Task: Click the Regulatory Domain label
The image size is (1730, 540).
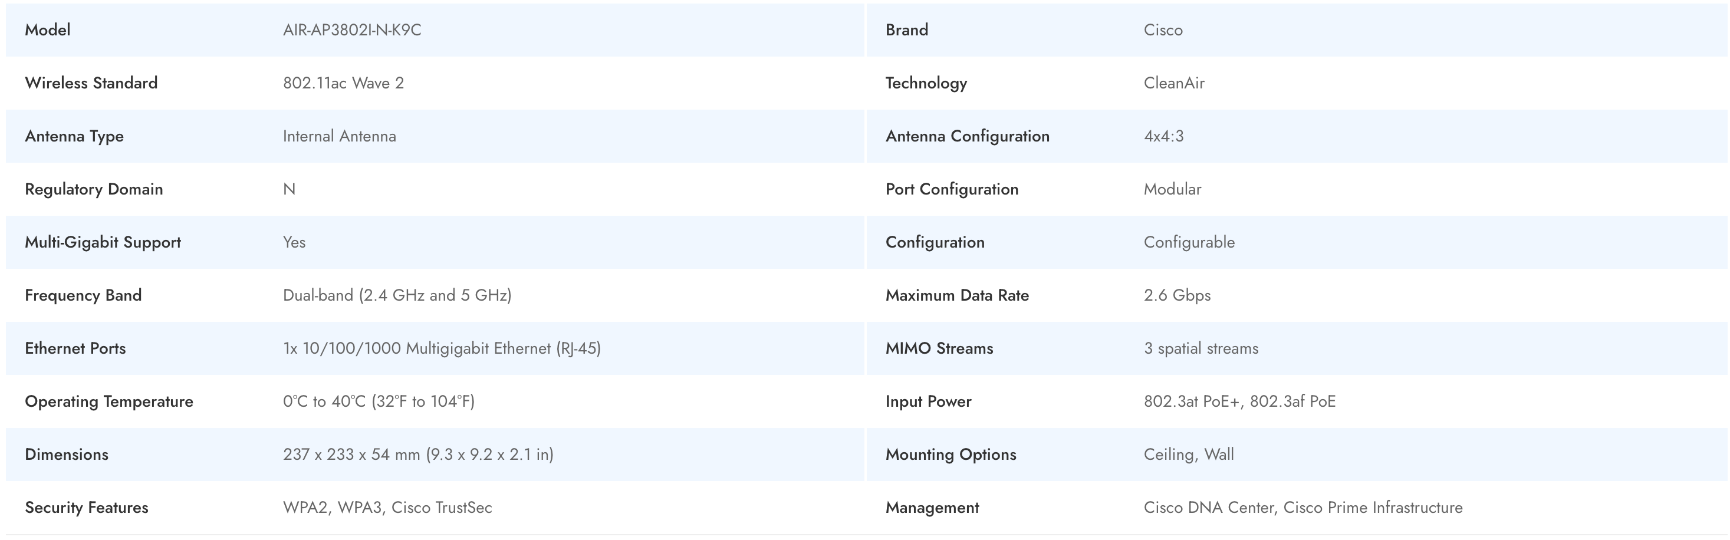Action: click(x=94, y=189)
